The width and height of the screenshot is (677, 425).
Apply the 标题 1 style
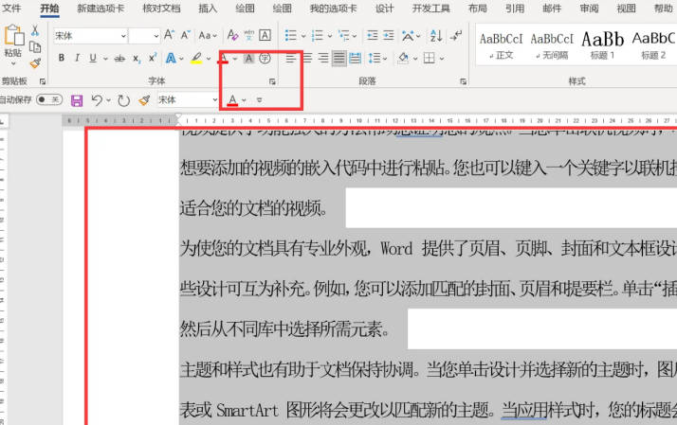point(603,44)
